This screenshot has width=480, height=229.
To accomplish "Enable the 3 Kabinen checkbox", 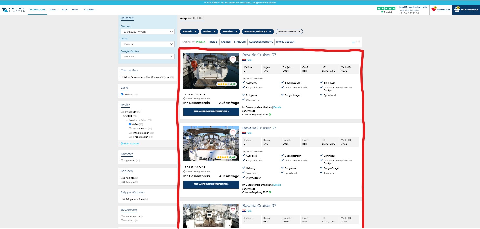I will 122,182.
